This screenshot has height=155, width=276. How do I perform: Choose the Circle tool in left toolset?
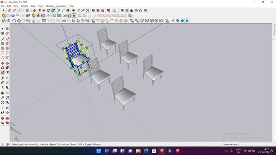[3, 48]
